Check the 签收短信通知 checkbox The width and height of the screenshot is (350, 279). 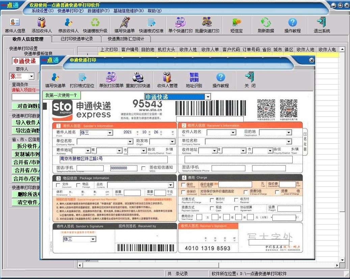tap(144, 168)
